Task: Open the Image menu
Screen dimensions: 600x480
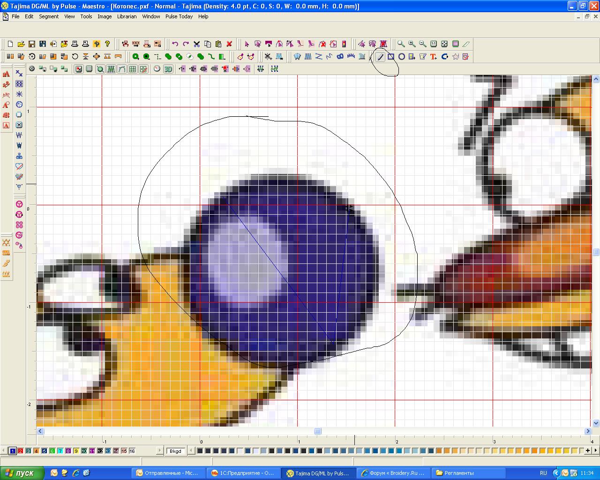Action: (x=105, y=16)
